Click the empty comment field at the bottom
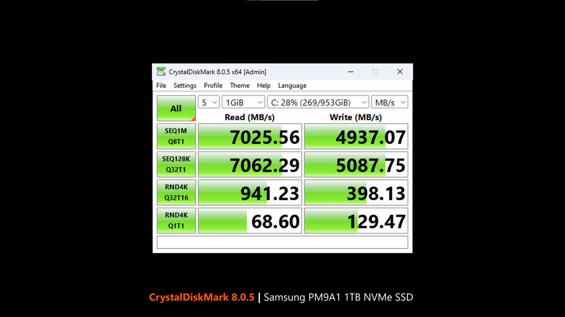The height and width of the screenshot is (317, 565). point(282,242)
